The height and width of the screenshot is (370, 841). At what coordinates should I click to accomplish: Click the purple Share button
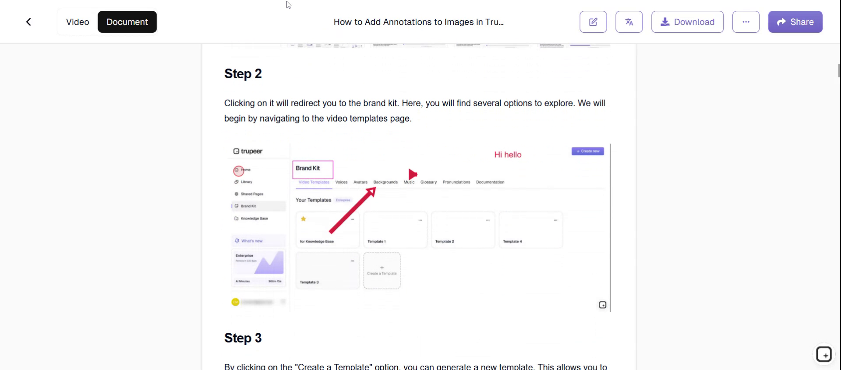coord(795,22)
